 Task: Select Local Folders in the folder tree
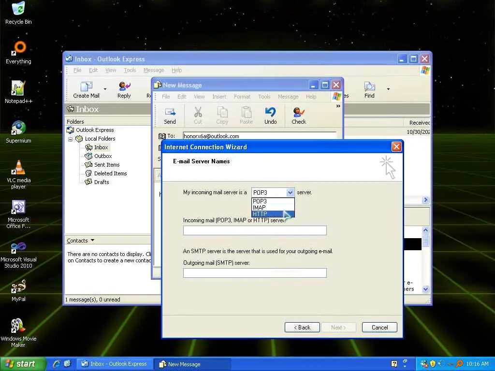100,139
